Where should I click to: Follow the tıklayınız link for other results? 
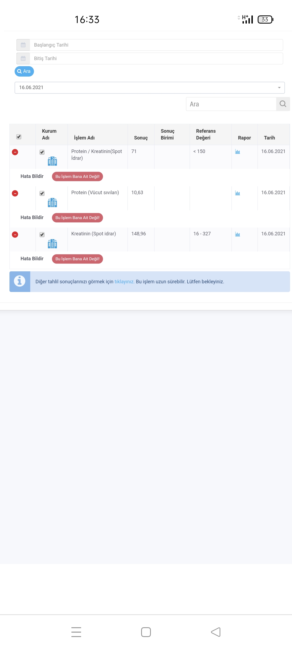124,282
